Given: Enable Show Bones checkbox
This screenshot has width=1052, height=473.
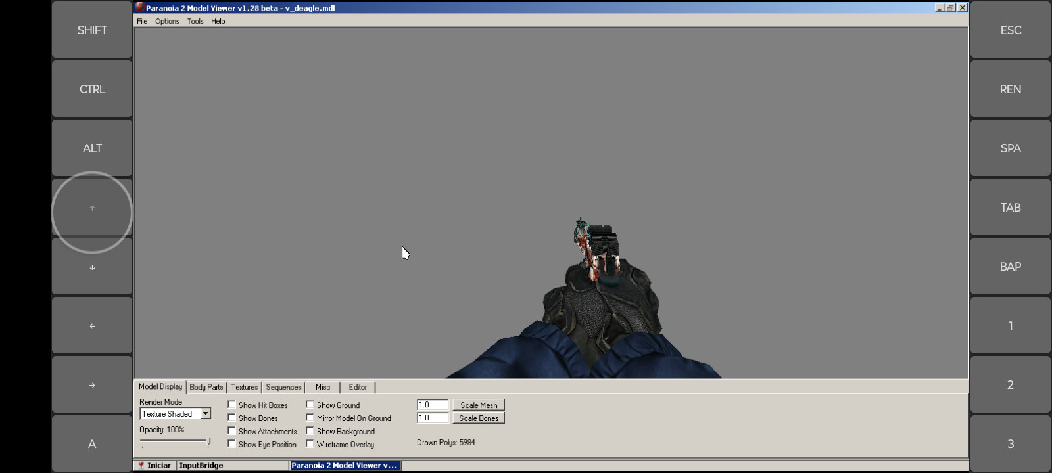Looking at the screenshot, I should [231, 418].
